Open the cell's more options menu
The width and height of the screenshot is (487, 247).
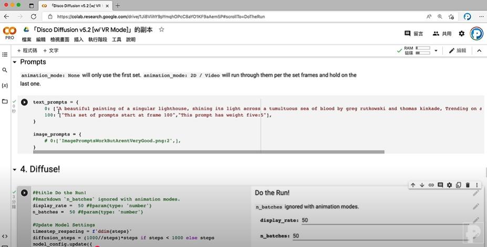click(476, 185)
